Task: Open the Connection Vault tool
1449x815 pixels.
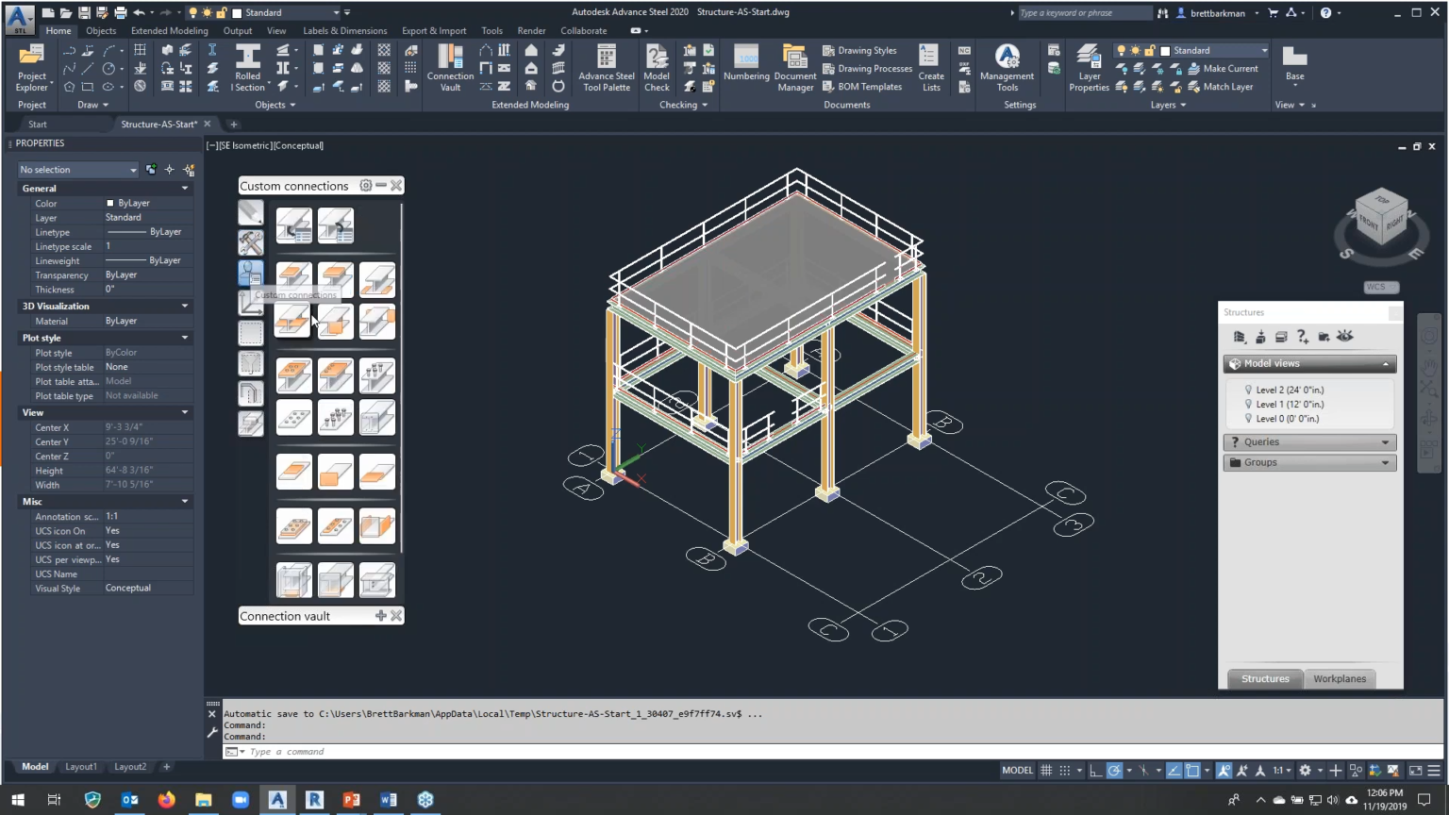Action: (x=450, y=68)
